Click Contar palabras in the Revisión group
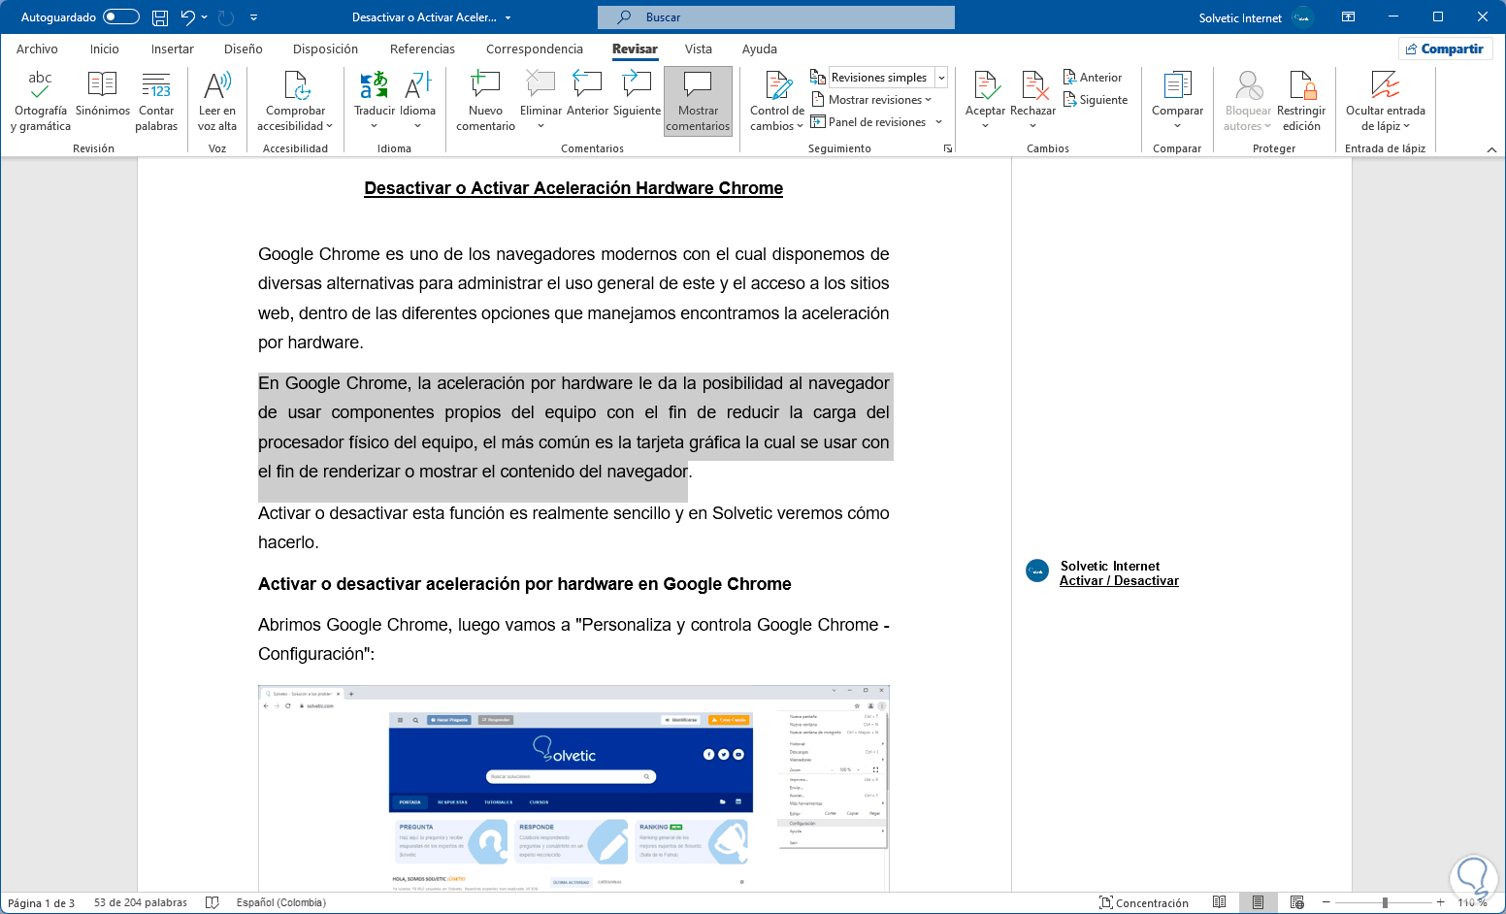Screen dimensions: 1506x914 [x=156, y=101]
